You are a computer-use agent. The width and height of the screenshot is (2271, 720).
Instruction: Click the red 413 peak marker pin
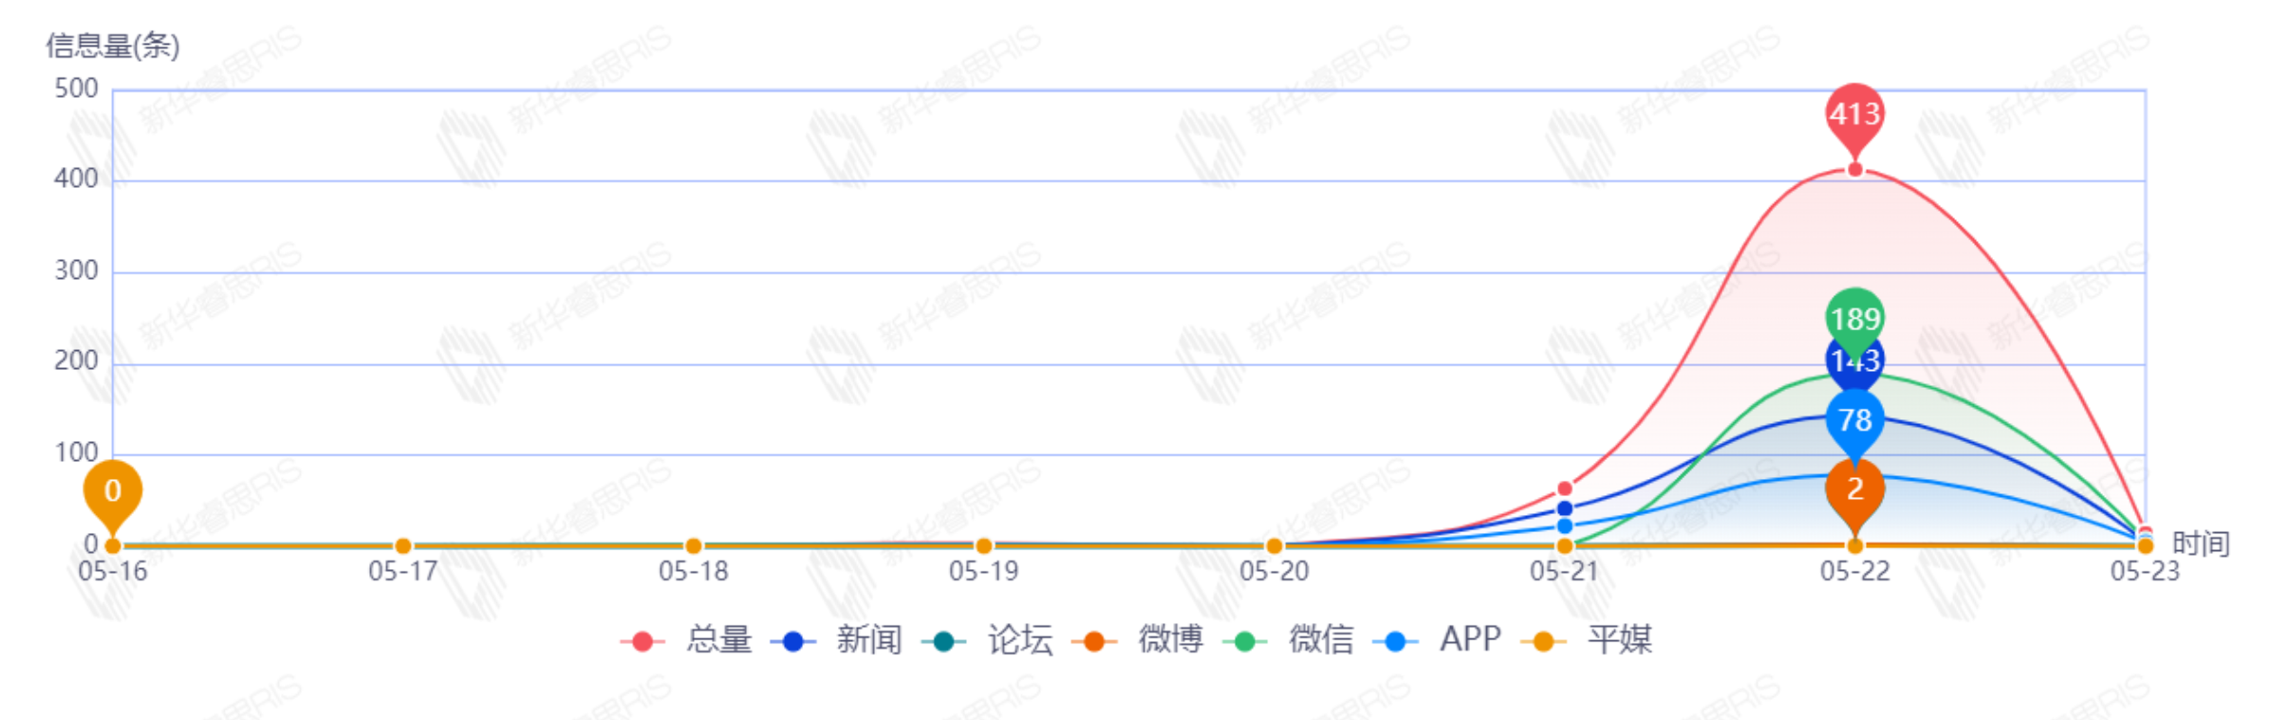pos(1854,114)
